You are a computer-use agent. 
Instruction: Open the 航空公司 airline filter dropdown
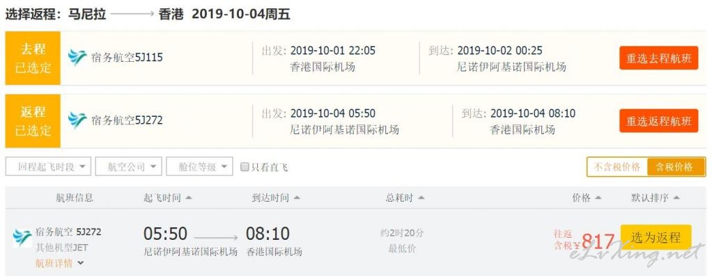(128, 166)
